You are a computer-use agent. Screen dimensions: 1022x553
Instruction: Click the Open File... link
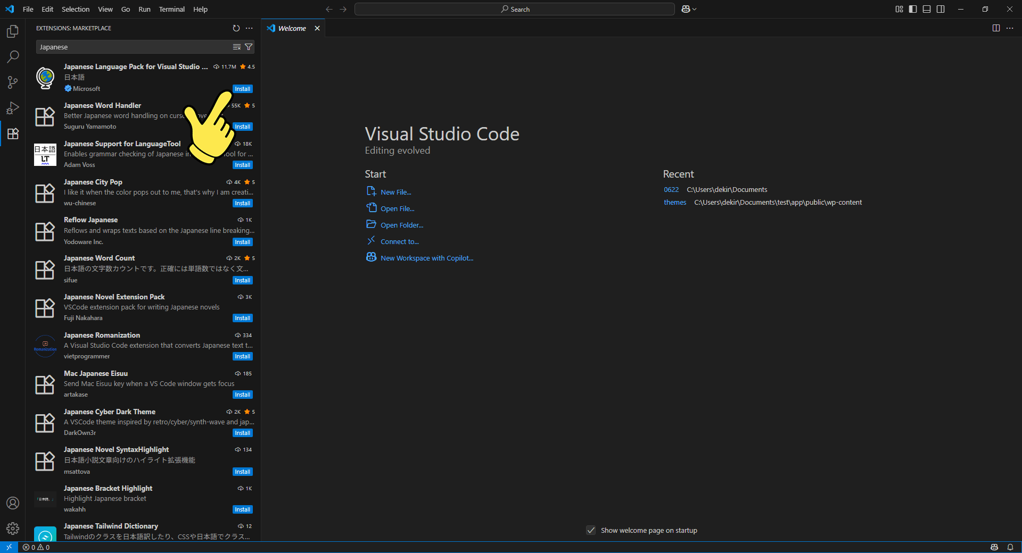pyautogui.click(x=397, y=208)
